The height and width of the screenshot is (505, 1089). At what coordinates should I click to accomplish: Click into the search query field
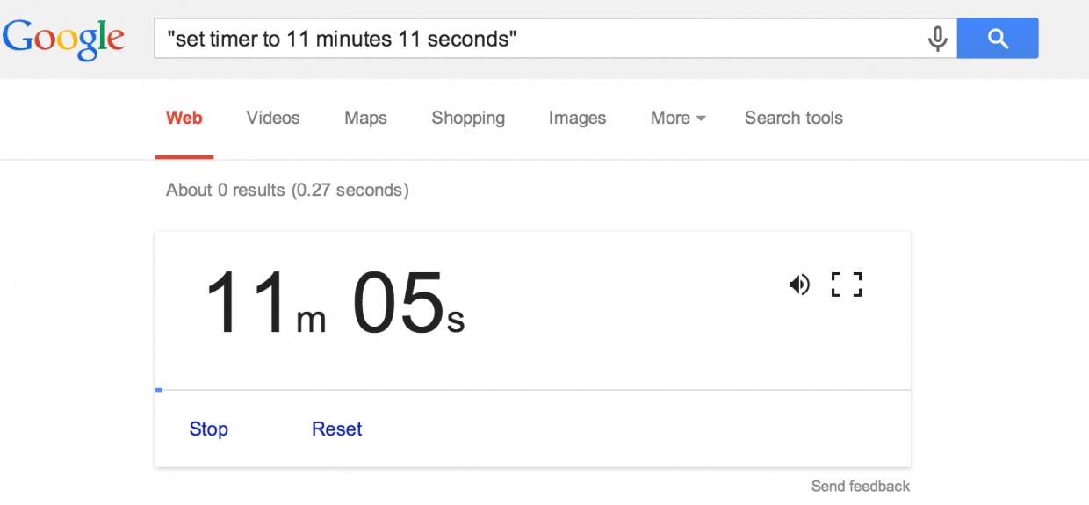coord(536,39)
